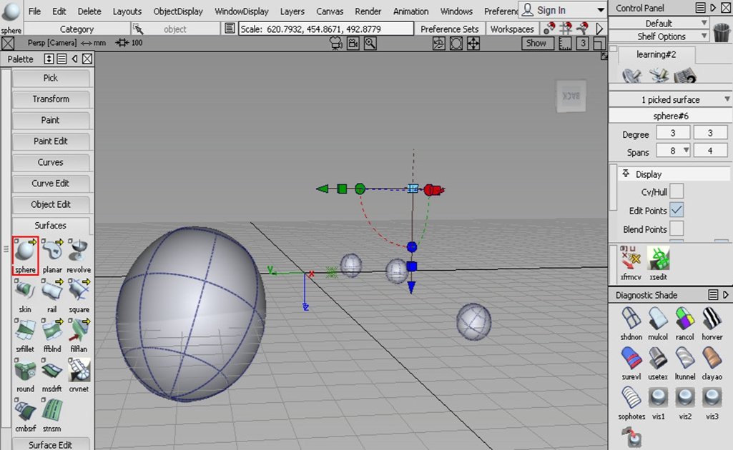Select vis1 visualization shading
Viewport: 733px width, 450px height.
[658, 402]
